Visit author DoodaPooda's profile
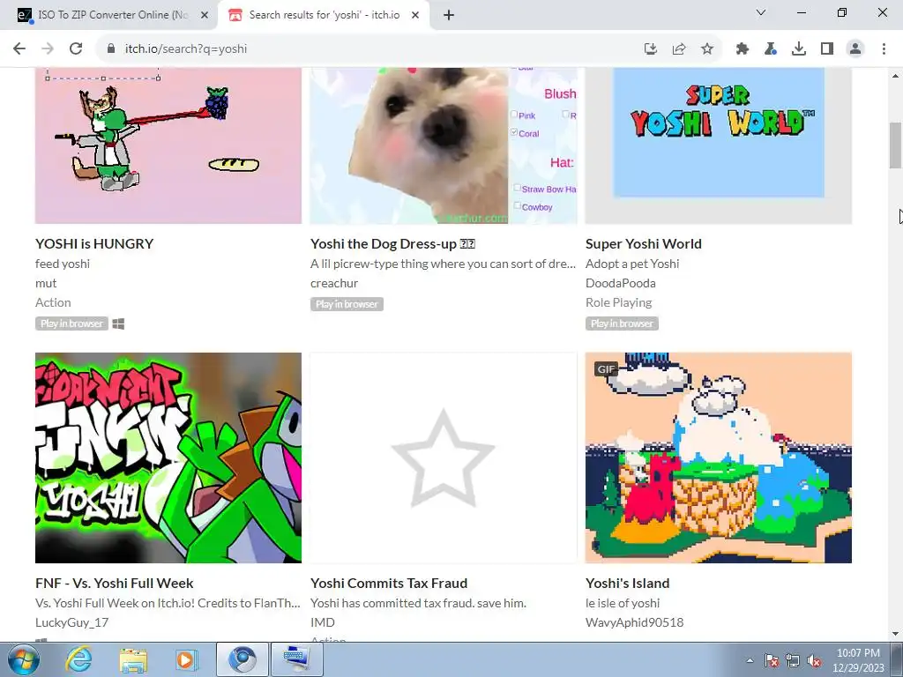 coord(620,283)
